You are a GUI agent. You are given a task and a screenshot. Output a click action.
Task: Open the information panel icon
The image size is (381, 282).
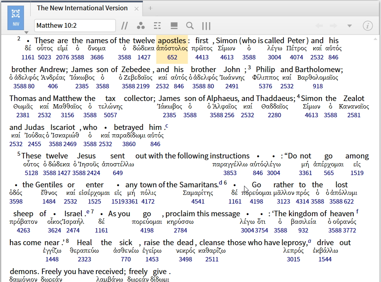[x=368, y=26]
